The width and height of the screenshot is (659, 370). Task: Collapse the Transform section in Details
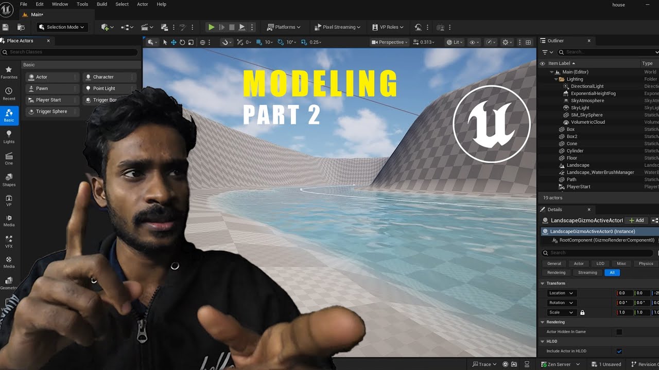(542, 283)
